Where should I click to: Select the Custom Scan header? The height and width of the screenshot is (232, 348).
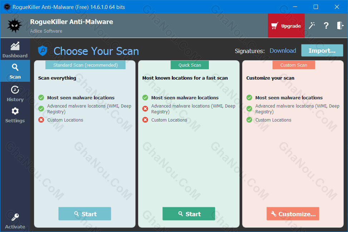[294, 65]
